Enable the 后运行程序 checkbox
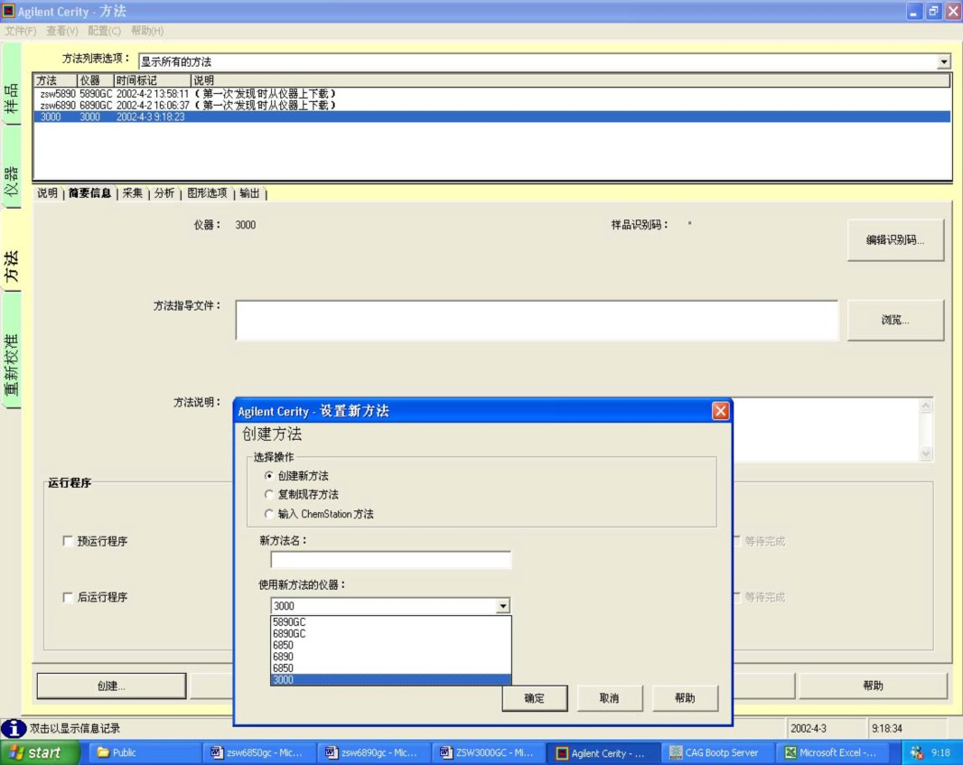 click(68, 597)
